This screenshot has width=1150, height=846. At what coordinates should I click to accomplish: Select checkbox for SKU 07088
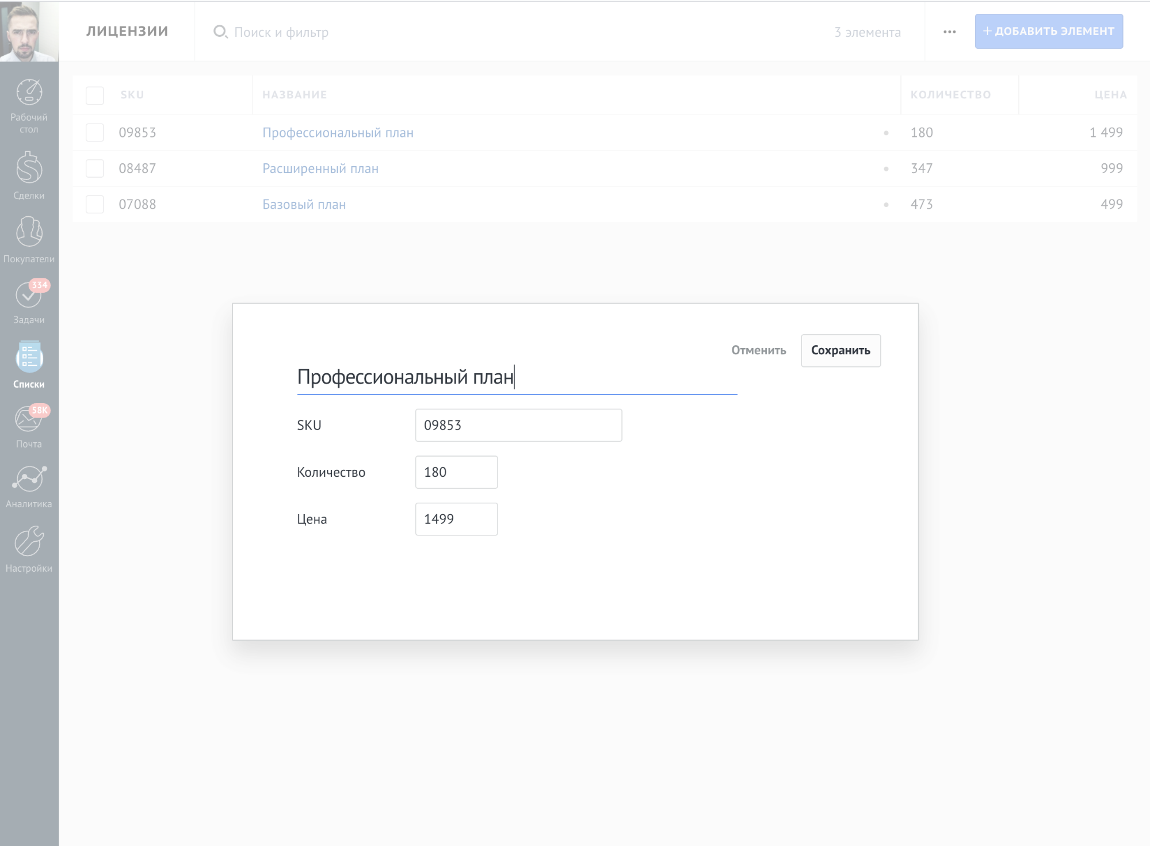point(94,204)
